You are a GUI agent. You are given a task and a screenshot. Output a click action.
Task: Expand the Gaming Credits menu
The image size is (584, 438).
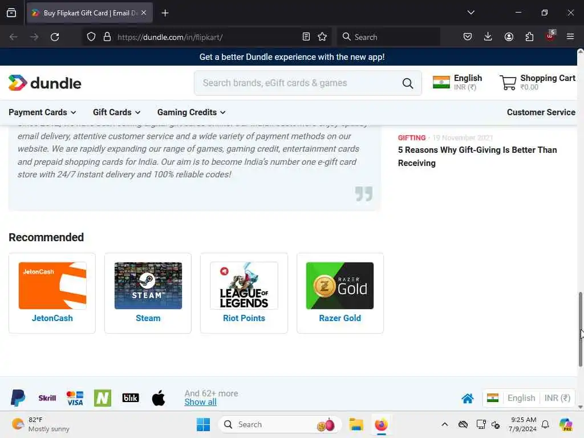(191, 112)
